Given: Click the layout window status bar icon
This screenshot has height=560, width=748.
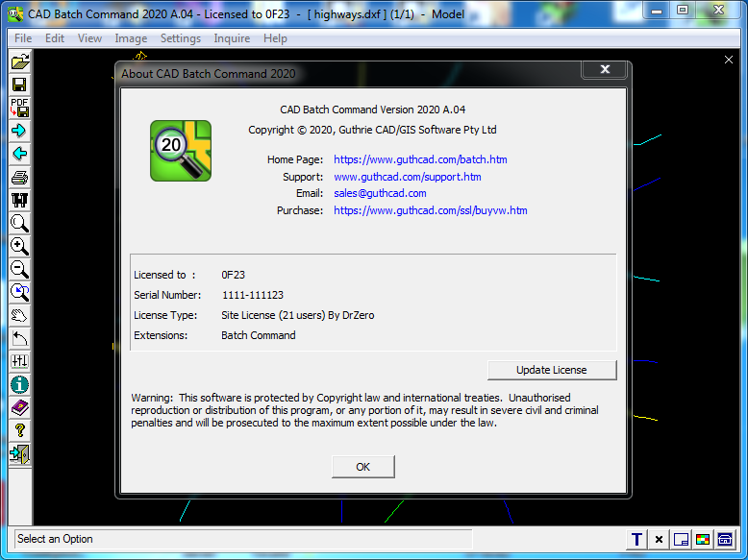Looking at the screenshot, I should click(x=681, y=540).
